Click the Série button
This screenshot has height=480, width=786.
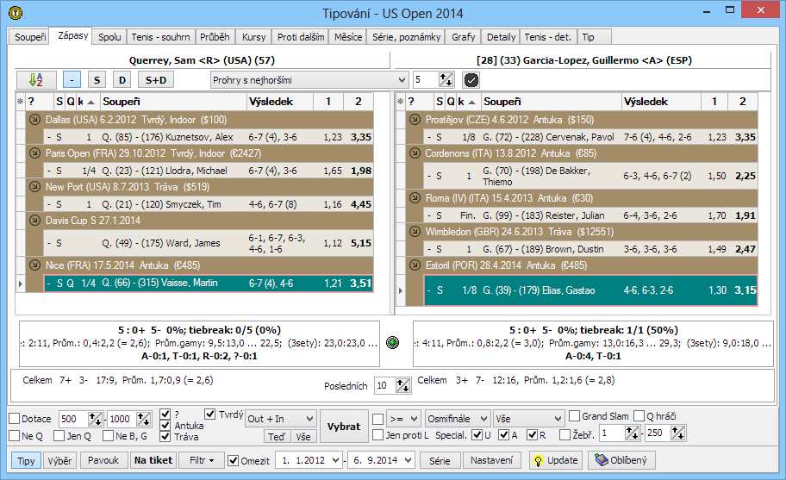(440, 460)
